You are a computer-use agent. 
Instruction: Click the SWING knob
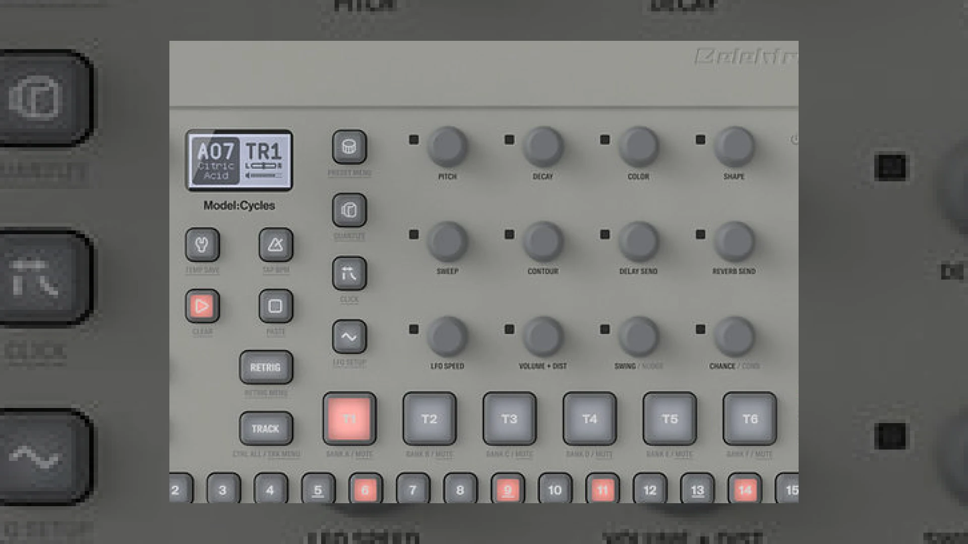pyautogui.click(x=639, y=336)
